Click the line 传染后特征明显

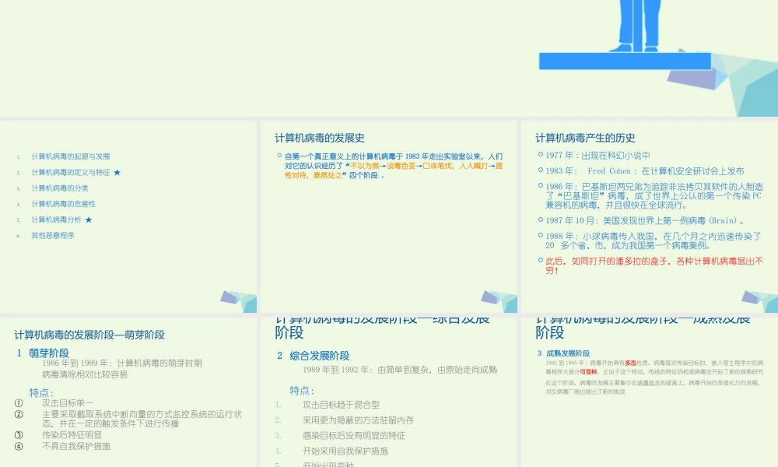point(72,435)
